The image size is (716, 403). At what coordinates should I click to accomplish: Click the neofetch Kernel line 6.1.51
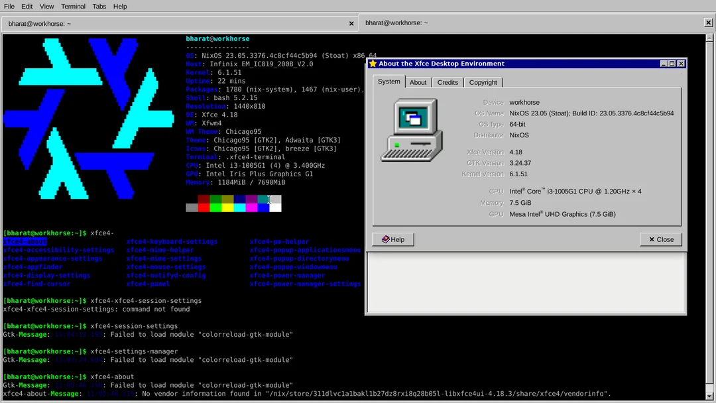pos(213,72)
